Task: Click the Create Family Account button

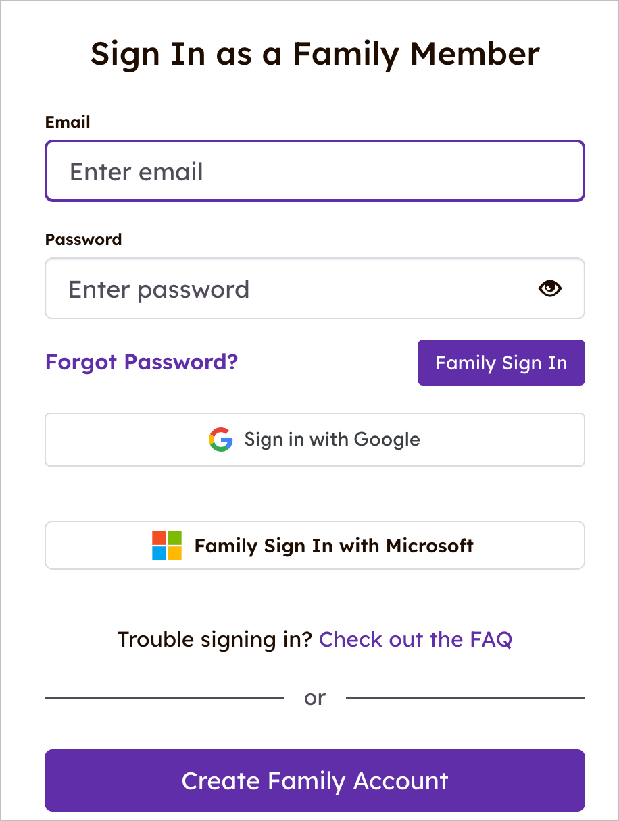Action: (x=315, y=780)
